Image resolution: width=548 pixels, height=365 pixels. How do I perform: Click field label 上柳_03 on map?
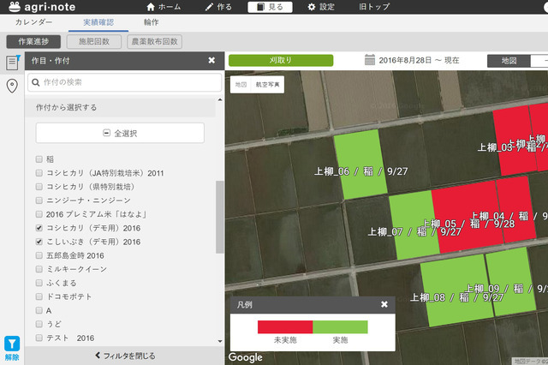click(x=495, y=147)
